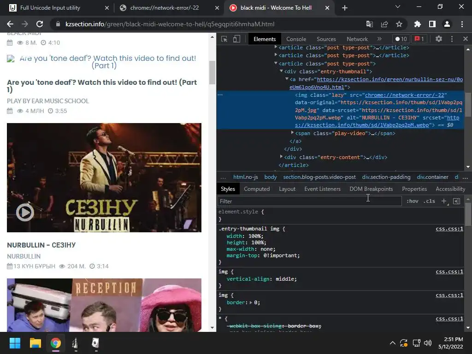Focus the styles Filter field
The image size is (472, 354).
pos(309,201)
